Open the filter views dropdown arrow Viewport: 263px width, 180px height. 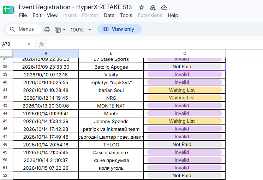64,30
